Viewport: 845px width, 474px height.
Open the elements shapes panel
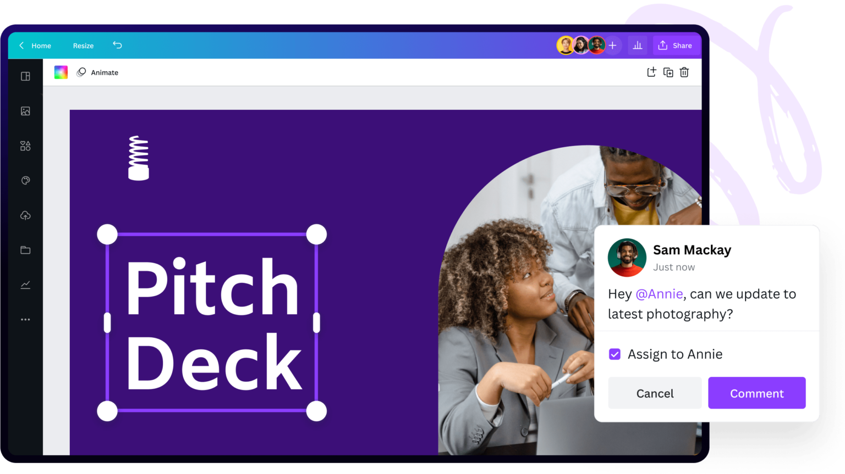[x=25, y=146]
